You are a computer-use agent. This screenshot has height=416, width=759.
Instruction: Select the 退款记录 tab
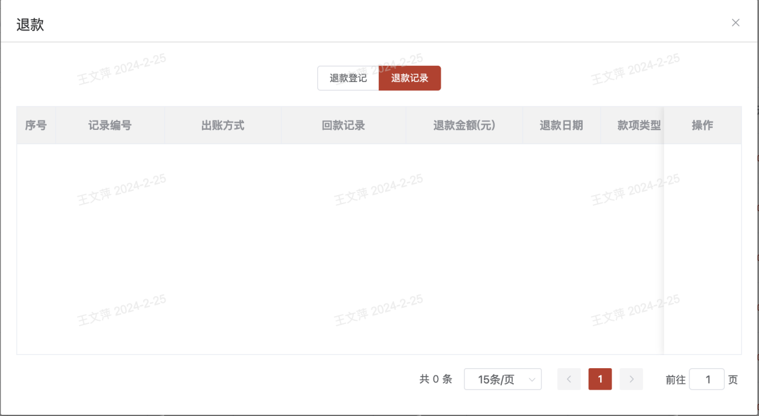(x=410, y=78)
